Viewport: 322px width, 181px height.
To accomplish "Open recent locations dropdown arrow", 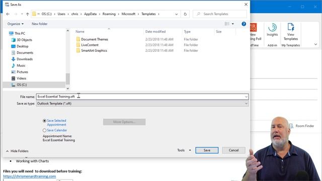I will (x=22, y=14).
